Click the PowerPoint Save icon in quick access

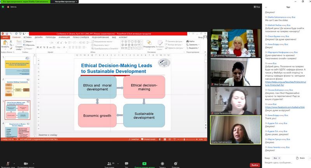pos(7,34)
